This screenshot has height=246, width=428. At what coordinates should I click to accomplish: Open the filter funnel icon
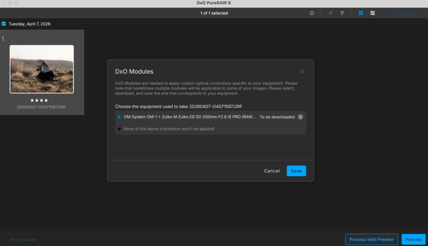point(342,13)
